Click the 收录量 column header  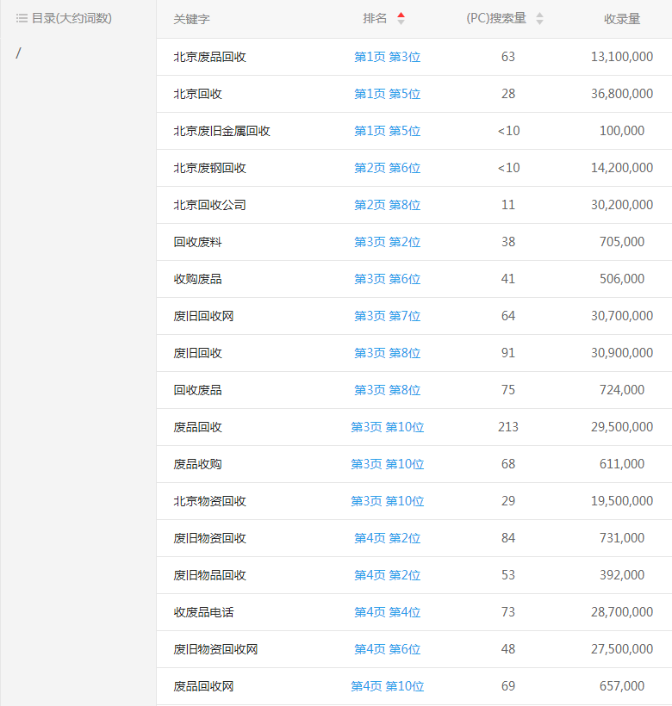pyautogui.click(x=621, y=19)
